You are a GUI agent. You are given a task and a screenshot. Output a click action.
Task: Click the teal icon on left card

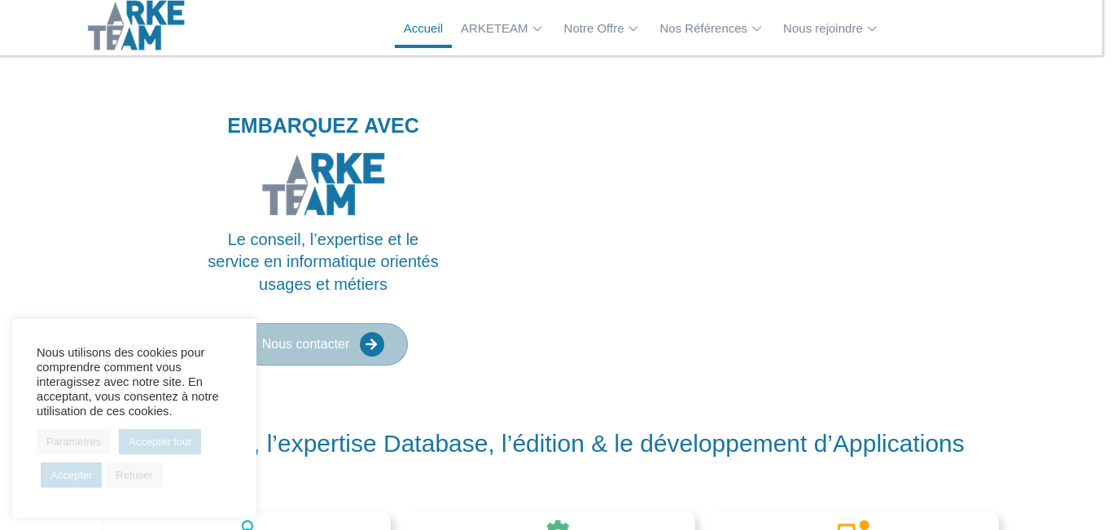(247, 525)
